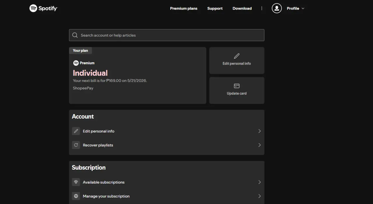Image resolution: width=373 pixels, height=204 pixels.
Task: Click the Spotify logo in header
Action: (x=43, y=8)
